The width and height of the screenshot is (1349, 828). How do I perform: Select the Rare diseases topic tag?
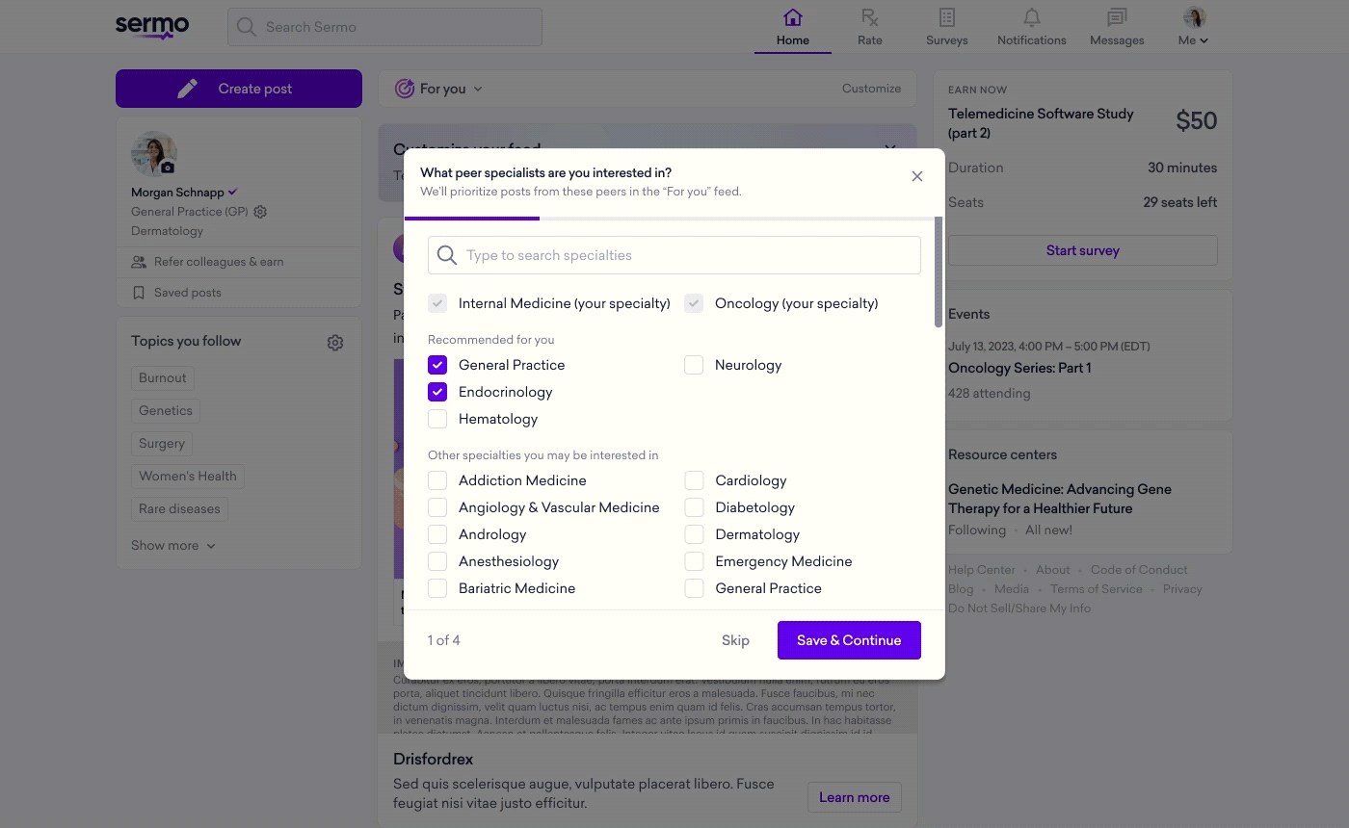coord(179,509)
